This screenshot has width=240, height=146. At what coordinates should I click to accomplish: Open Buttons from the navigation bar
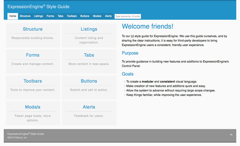[85, 16]
